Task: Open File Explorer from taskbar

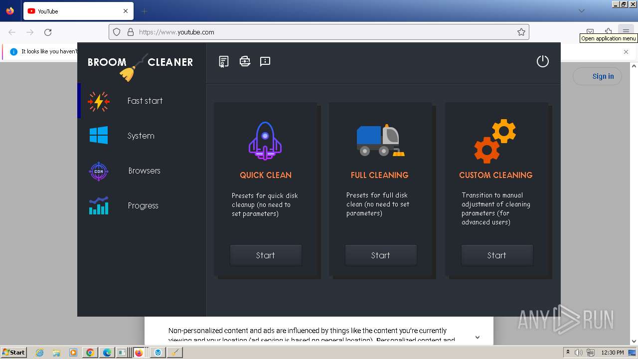Action: (56, 353)
